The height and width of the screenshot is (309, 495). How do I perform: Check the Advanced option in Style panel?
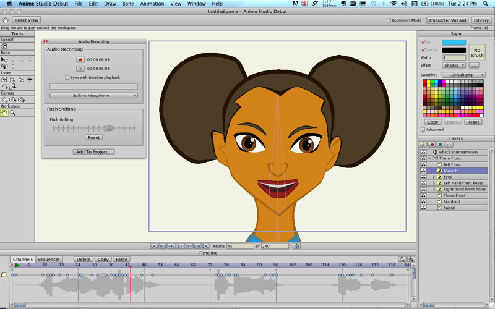423,130
